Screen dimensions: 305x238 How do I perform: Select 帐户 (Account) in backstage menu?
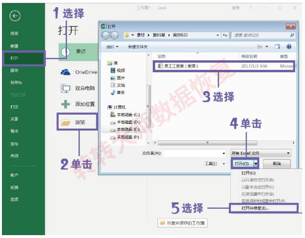(x=14, y=175)
